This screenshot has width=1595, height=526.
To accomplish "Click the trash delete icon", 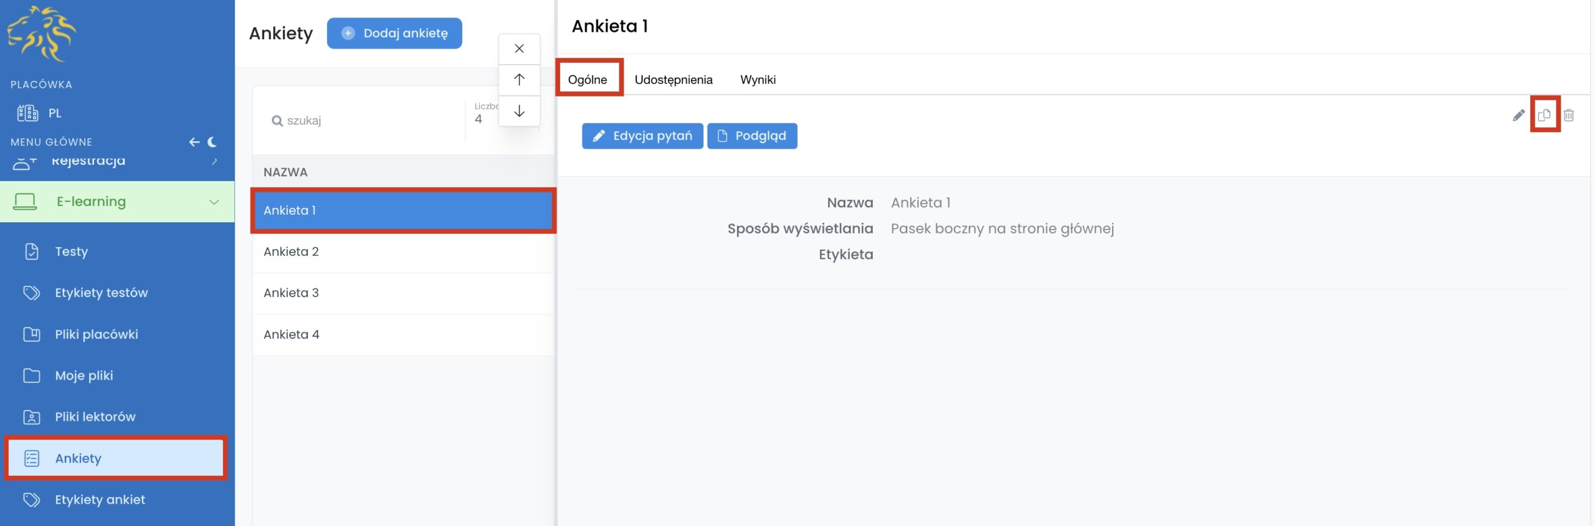I will pos(1569,115).
